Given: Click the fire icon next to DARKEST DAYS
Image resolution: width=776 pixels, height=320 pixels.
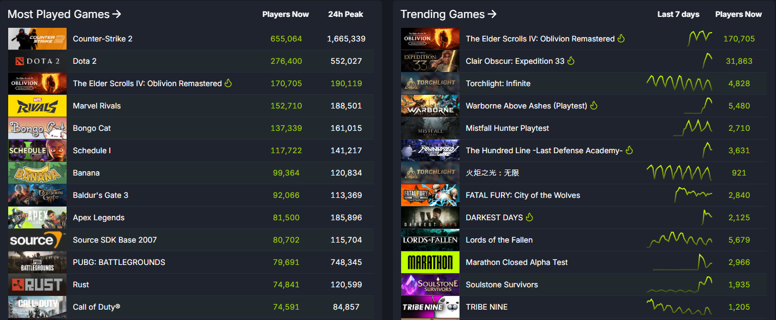Looking at the screenshot, I should coord(529,217).
